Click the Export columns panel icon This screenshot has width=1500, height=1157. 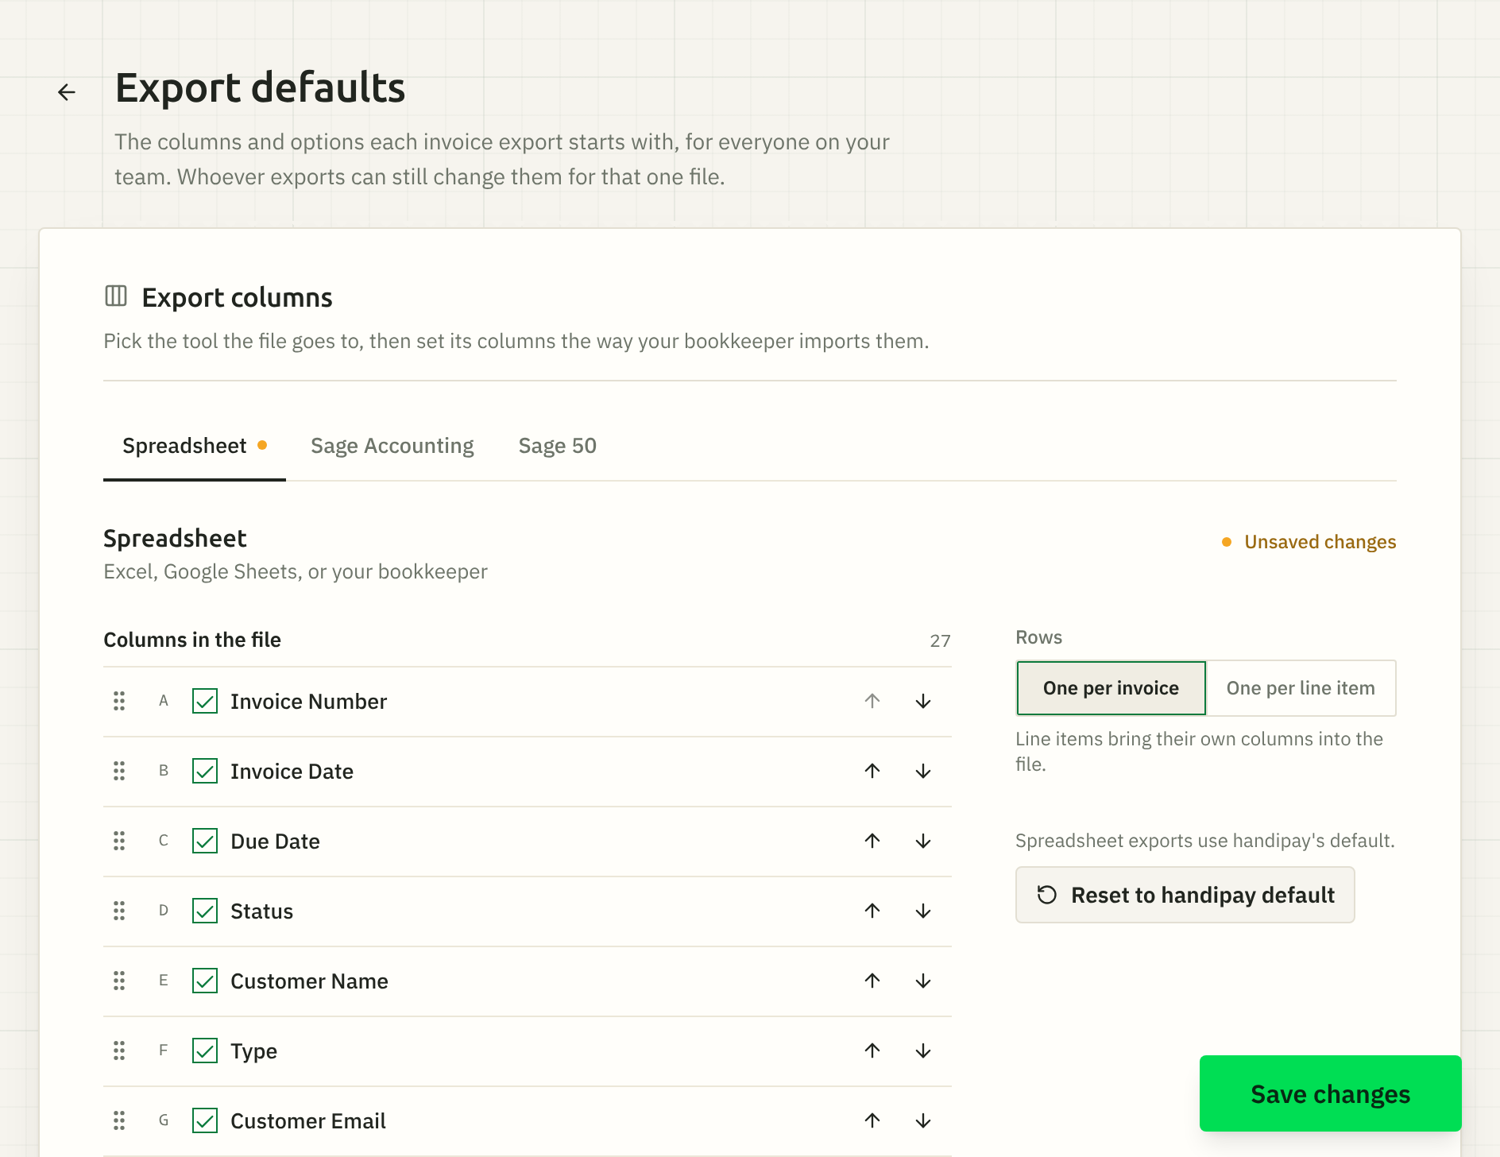point(116,296)
